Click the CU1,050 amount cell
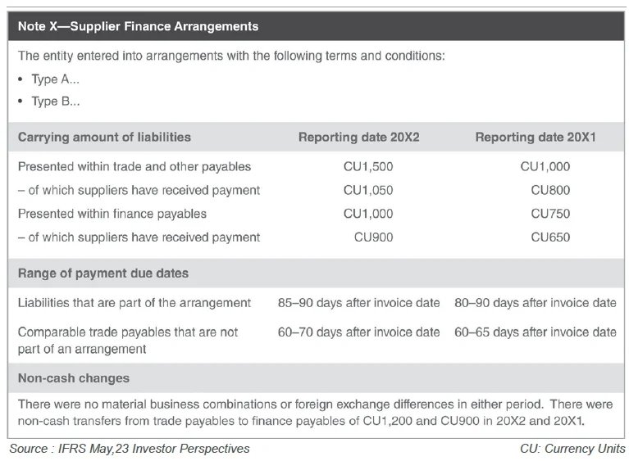Screen dimensions: 629x461 368,191
